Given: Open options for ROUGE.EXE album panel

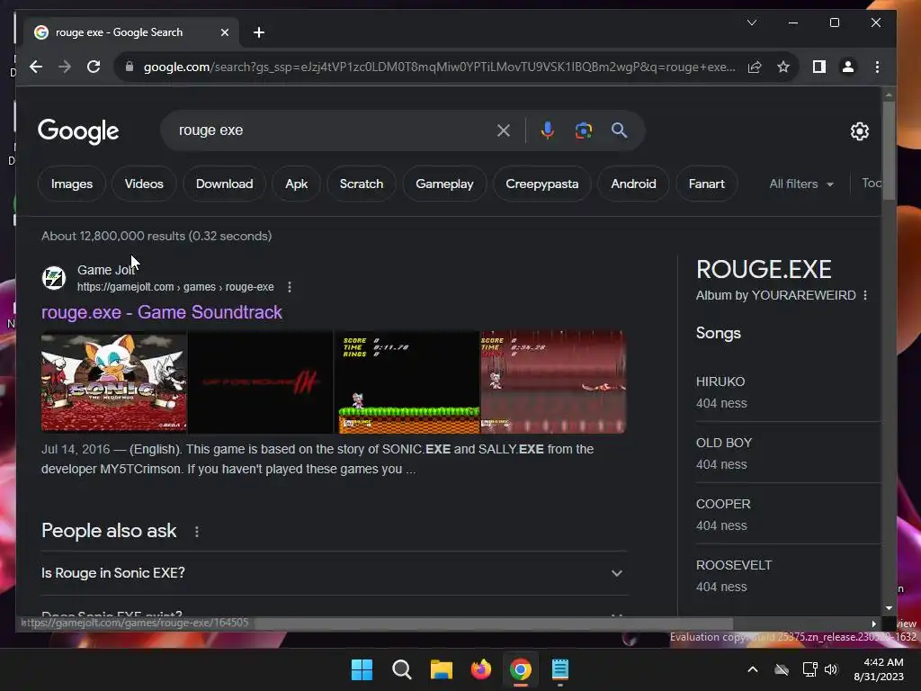Looking at the screenshot, I should click(865, 295).
